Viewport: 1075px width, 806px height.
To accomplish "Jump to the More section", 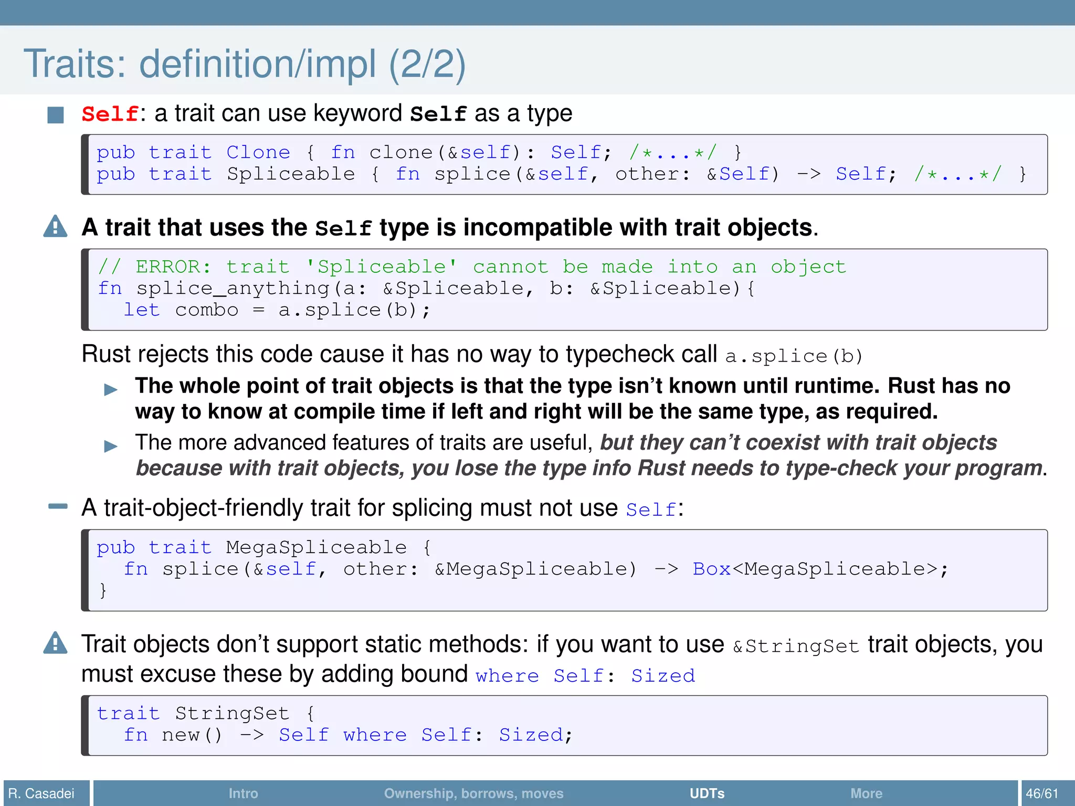I will [866, 793].
